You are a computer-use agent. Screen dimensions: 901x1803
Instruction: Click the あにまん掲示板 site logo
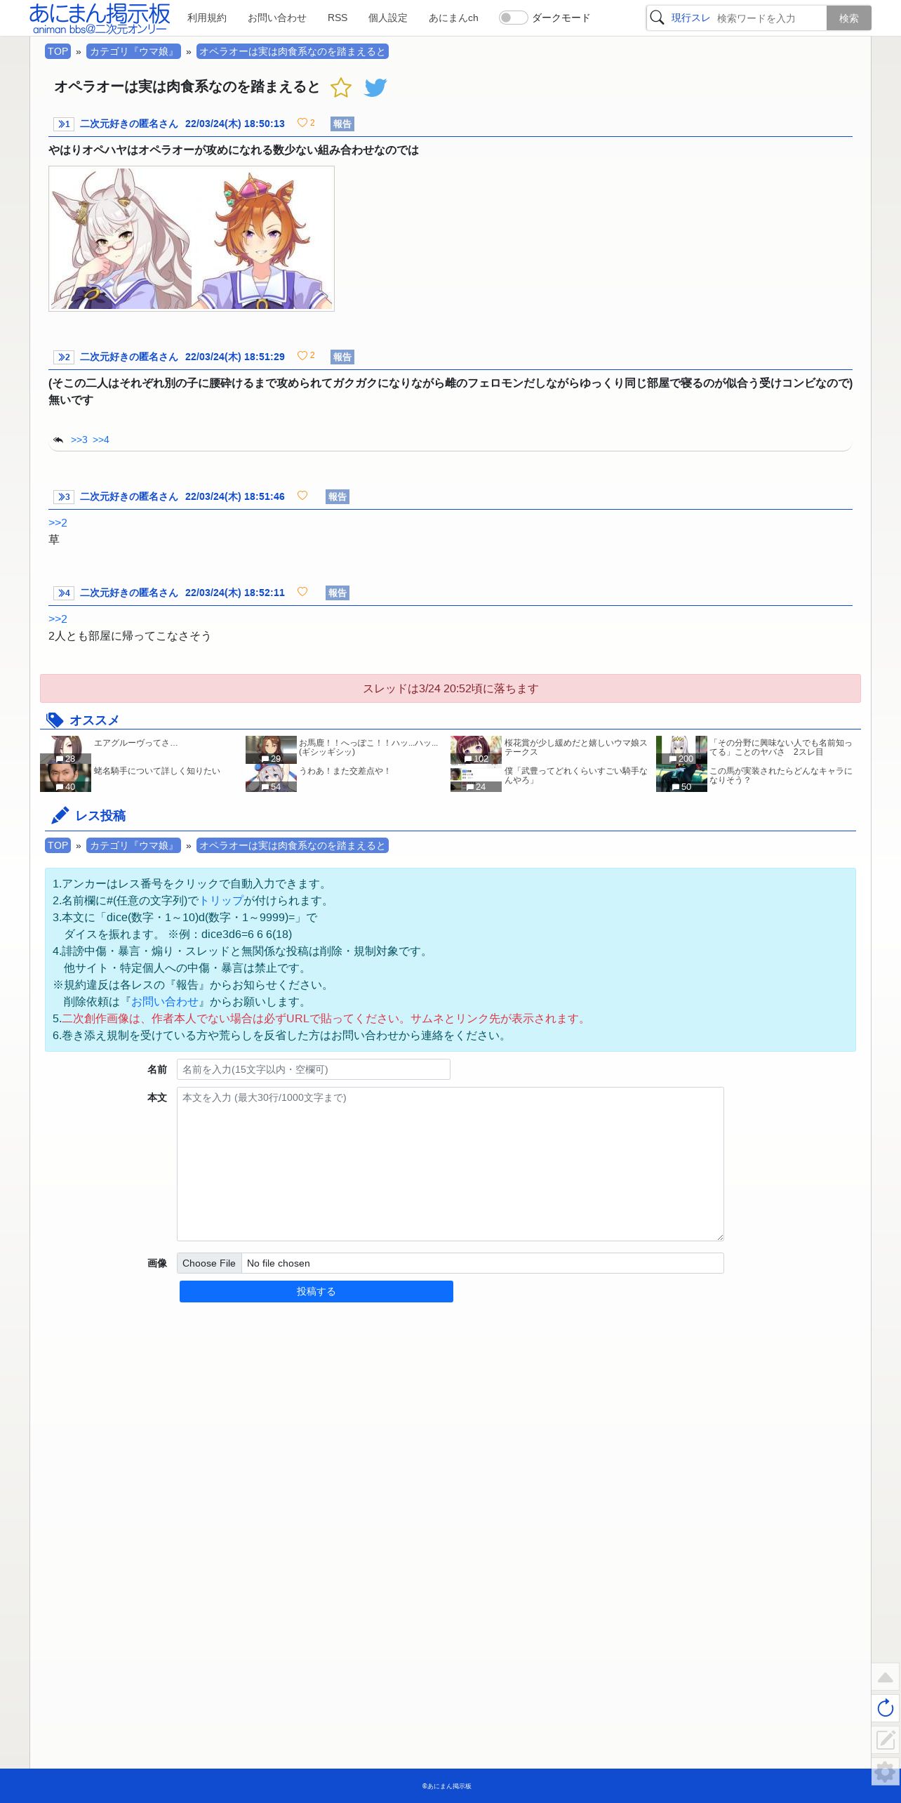click(x=100, y=18)
